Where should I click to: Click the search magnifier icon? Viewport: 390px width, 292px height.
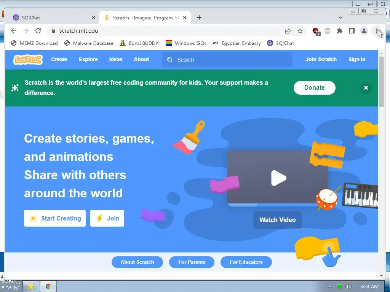[170, 60]
